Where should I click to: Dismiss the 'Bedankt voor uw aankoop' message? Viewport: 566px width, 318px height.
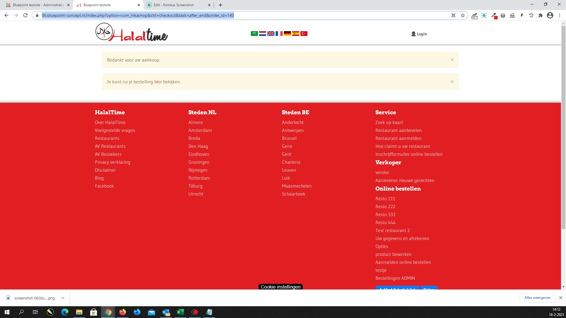tap(452, 60)
